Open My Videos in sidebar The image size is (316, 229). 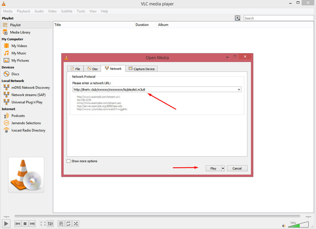pos(26,46)
